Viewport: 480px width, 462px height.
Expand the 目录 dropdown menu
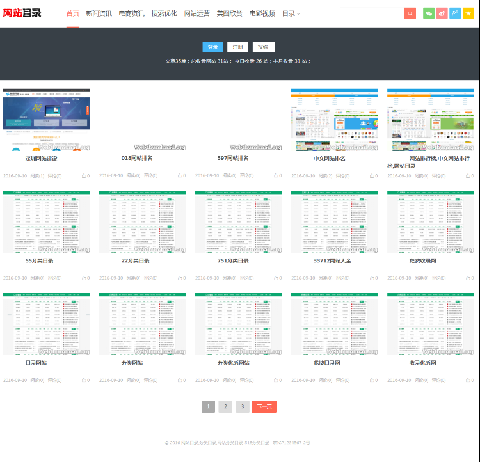point(291,13)
